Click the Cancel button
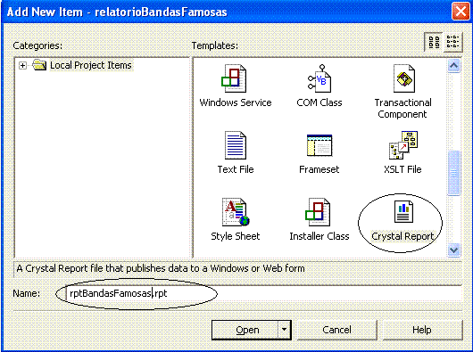The width and height of the screenshot is (473, 352). [x=336, y=330]
